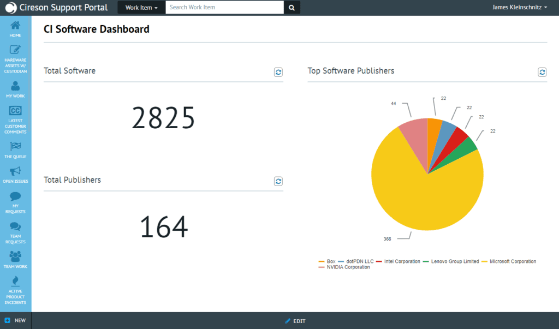Refresh the Total Publishers widget
The height and width of the screenshot is (329, 559).
click(x=278, y=182)
